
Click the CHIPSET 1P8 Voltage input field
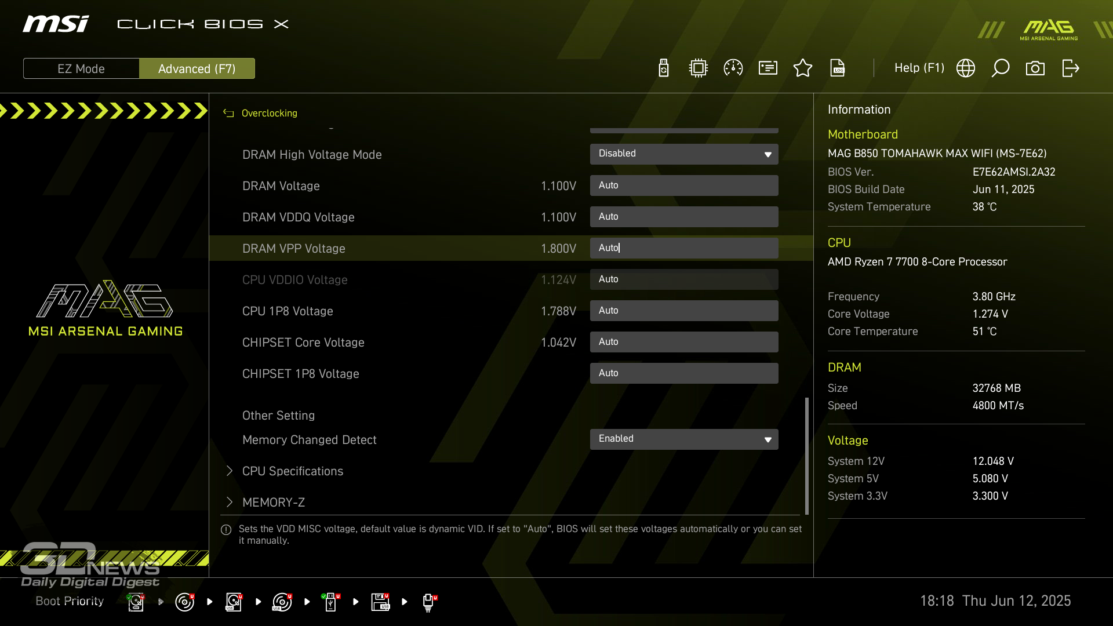pos(684,373)
